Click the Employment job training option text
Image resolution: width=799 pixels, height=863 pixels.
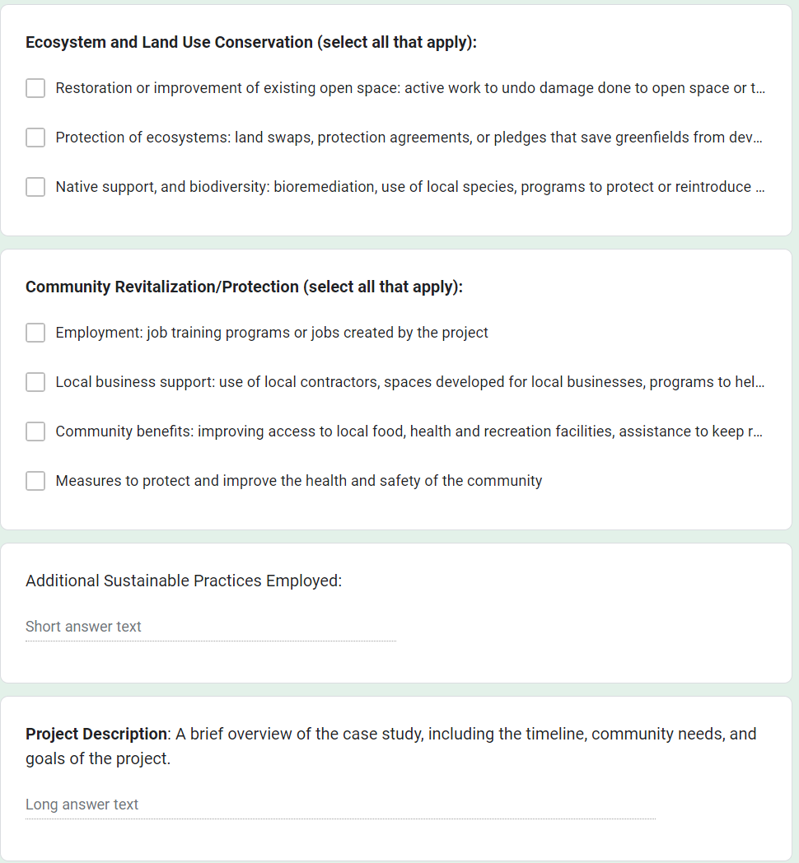pos(272,333)
